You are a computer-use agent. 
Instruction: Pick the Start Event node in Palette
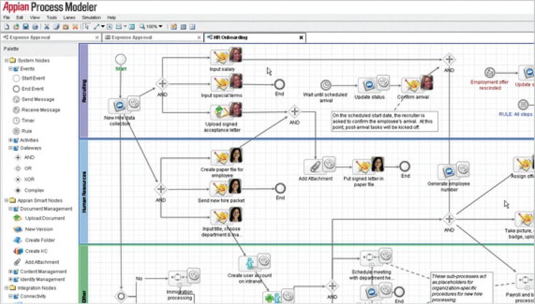[x=29, y=78]
